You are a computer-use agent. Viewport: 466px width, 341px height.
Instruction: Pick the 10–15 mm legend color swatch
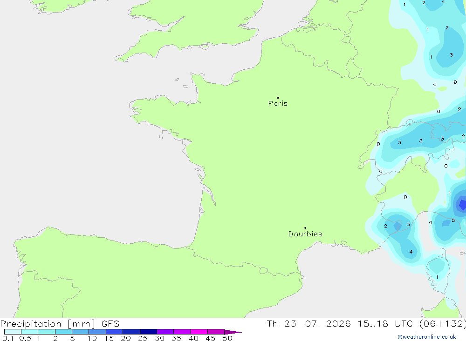point(97,332)
